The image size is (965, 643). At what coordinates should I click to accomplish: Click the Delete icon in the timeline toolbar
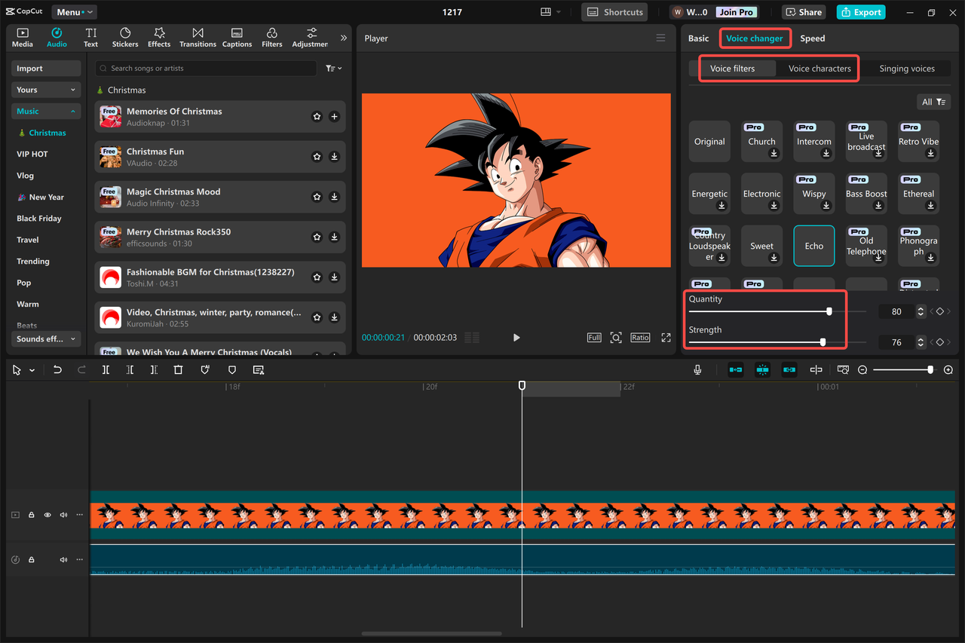[177, 369]
